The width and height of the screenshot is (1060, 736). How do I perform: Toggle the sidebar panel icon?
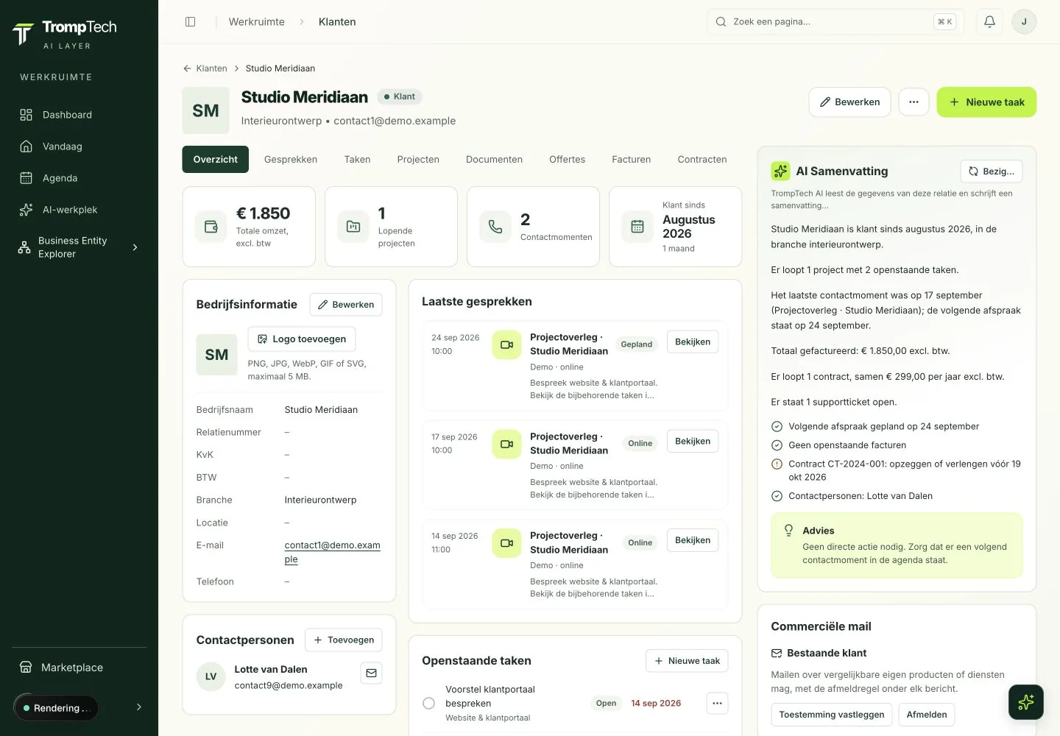tap(190, 22)
